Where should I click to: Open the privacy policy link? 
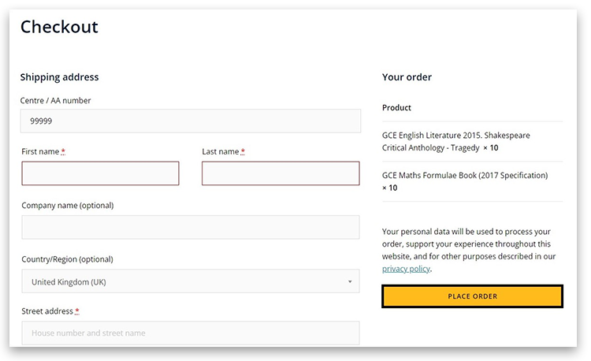point(406,269)
